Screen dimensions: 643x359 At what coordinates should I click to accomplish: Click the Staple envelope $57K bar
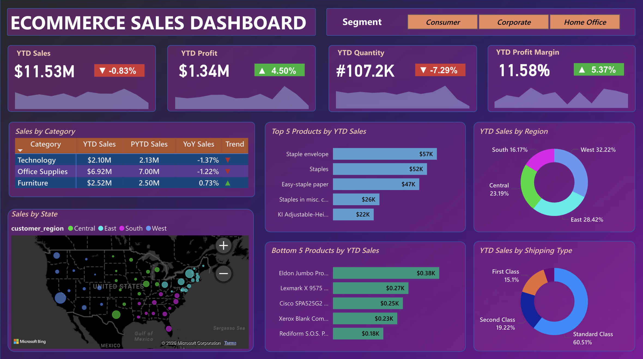[385, 154]
